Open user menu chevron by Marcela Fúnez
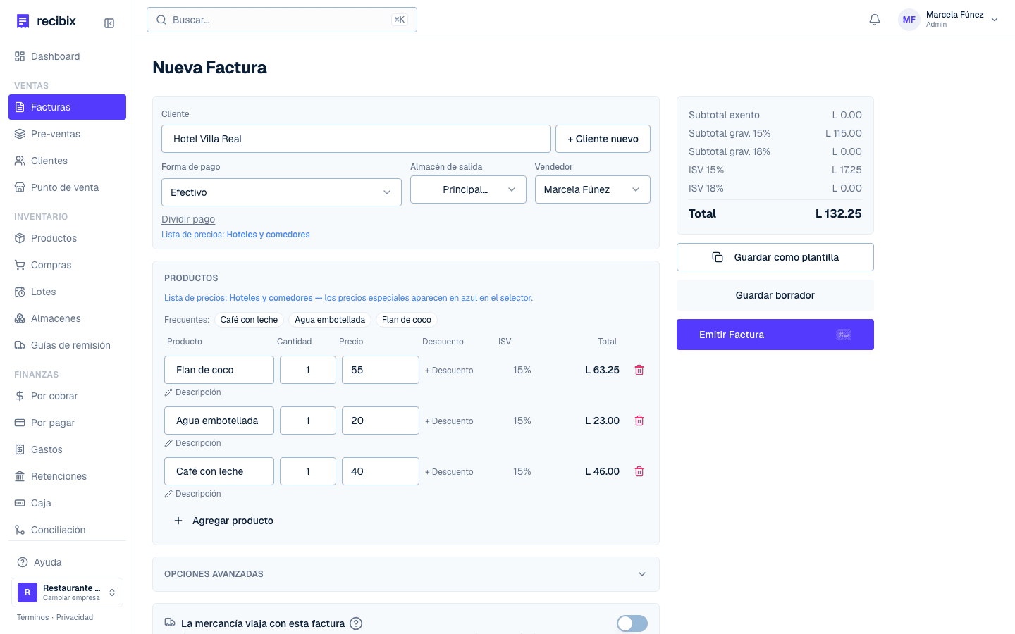Image resolution: width=1015 pixels, height=634 pixels. coord(995,20)
